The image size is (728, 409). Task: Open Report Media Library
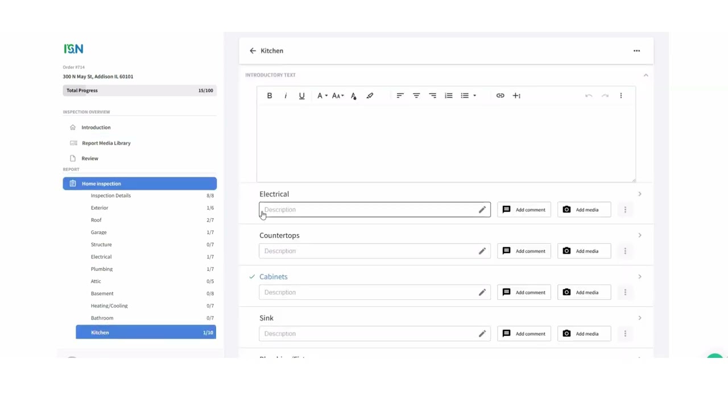pos(106,143)
